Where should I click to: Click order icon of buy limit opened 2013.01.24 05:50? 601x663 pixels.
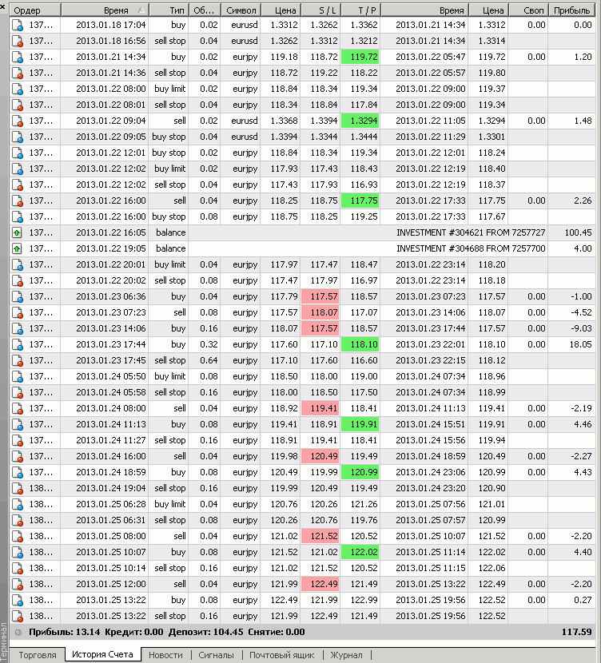pos(18,377)
